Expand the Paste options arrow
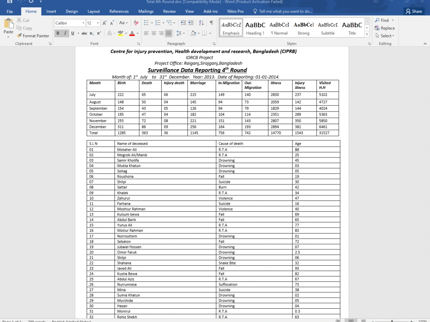Viewport: 430px width, 322px height. coord(8,36)
